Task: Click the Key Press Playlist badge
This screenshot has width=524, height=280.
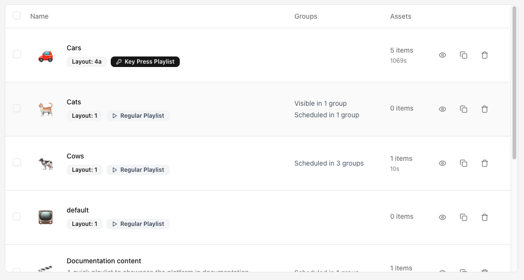Action: click(x=145, y=62)
